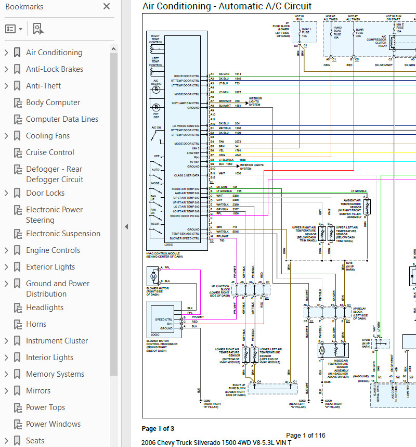Viewport: 416px width, 447px height.
Task: Open the Anti-Theft bookmark
Action: pos(43,86)
